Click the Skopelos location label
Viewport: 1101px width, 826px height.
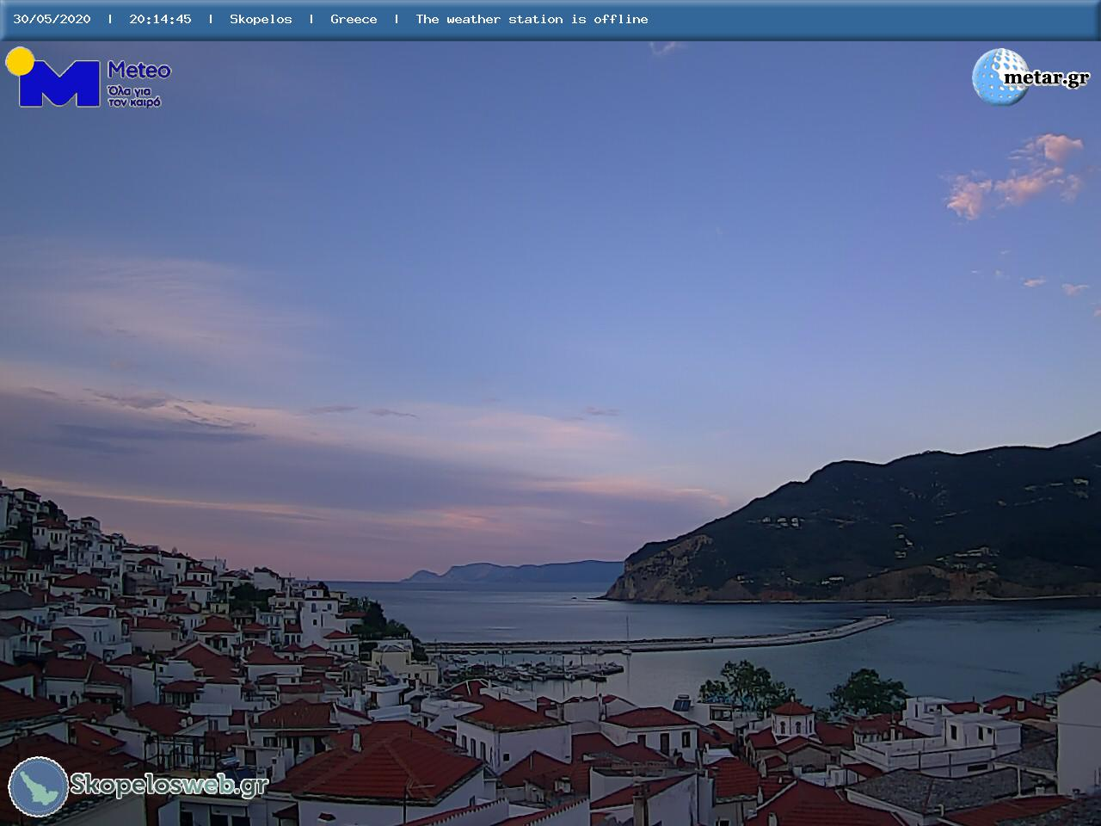pyautogui.click(x=261, y=19)
